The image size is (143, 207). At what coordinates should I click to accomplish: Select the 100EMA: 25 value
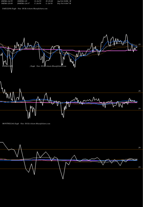pyautogui.click(x=22, y=1)
